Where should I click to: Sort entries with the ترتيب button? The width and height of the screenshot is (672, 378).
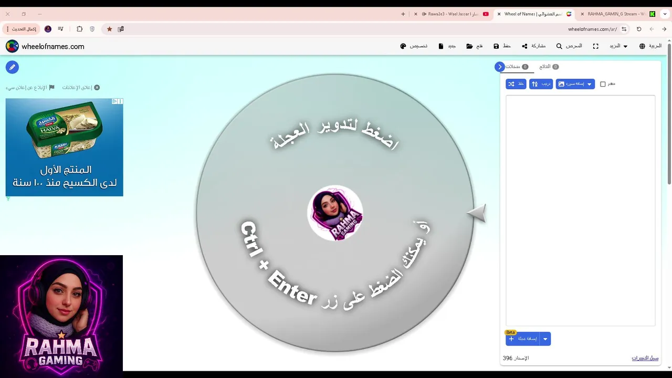541,84
